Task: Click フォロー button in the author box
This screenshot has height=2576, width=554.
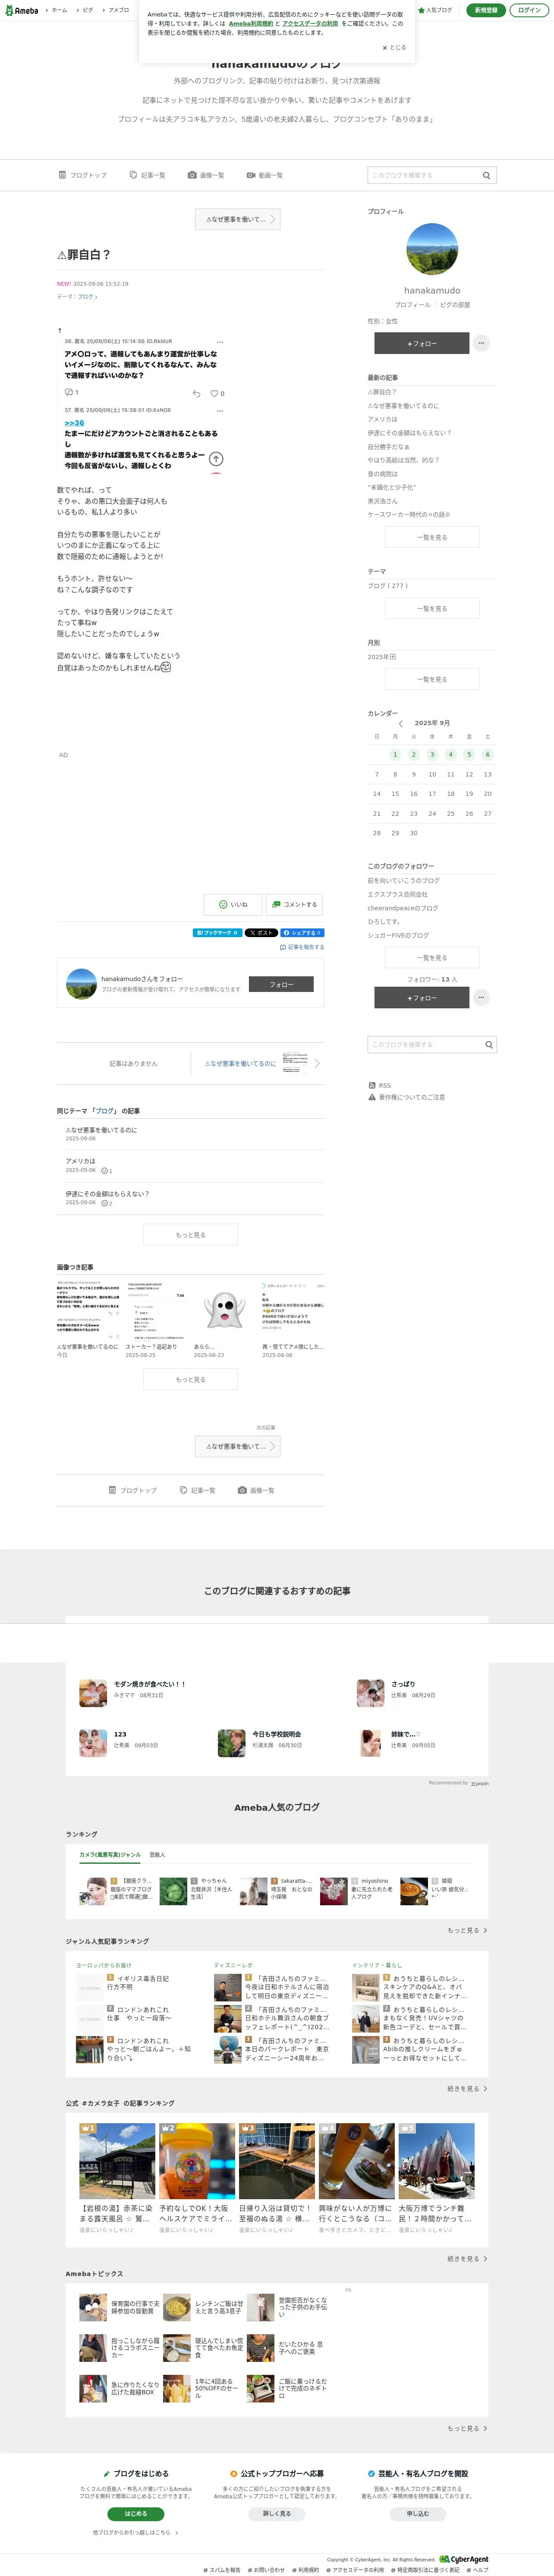Action: coord(281,985)
